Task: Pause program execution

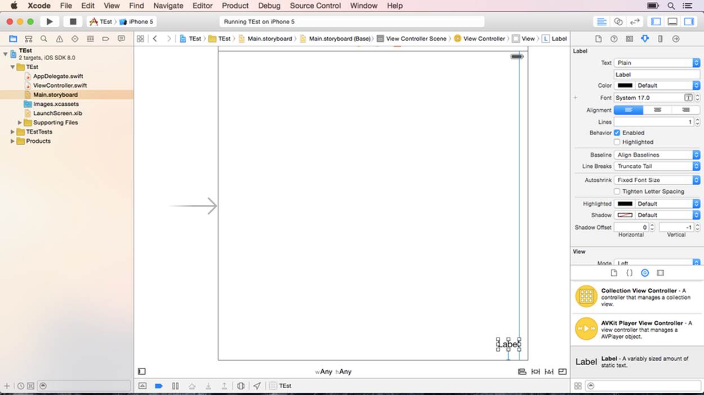Action: [175, 386]
